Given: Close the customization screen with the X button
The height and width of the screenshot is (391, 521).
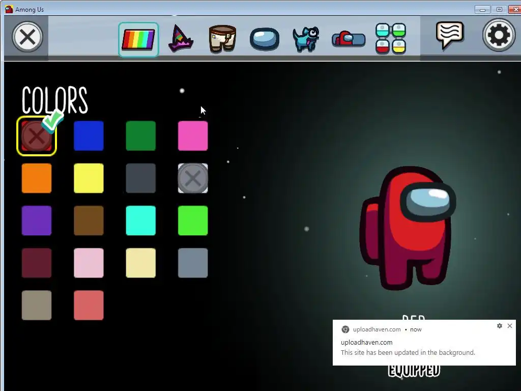Looking at the screenshot, I should point(27,37).
